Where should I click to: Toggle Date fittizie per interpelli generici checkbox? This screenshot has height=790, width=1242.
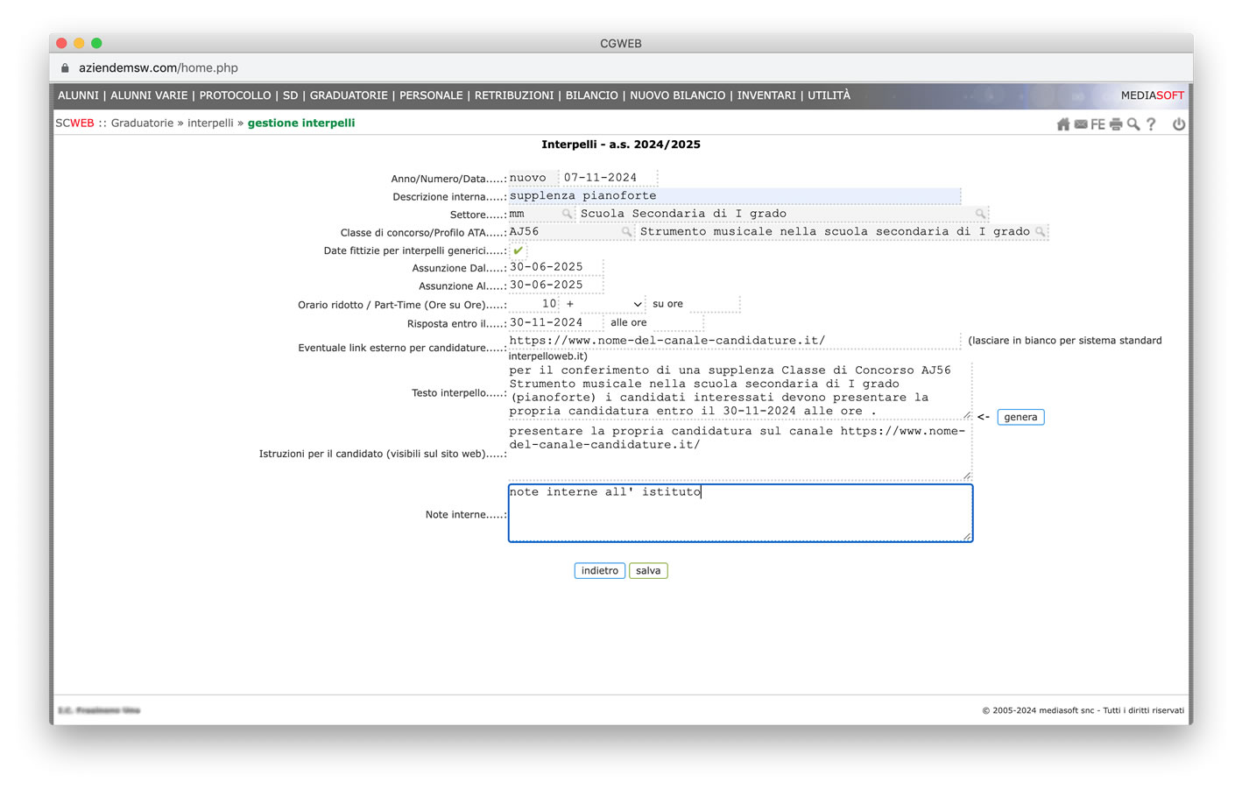[518, 250]
